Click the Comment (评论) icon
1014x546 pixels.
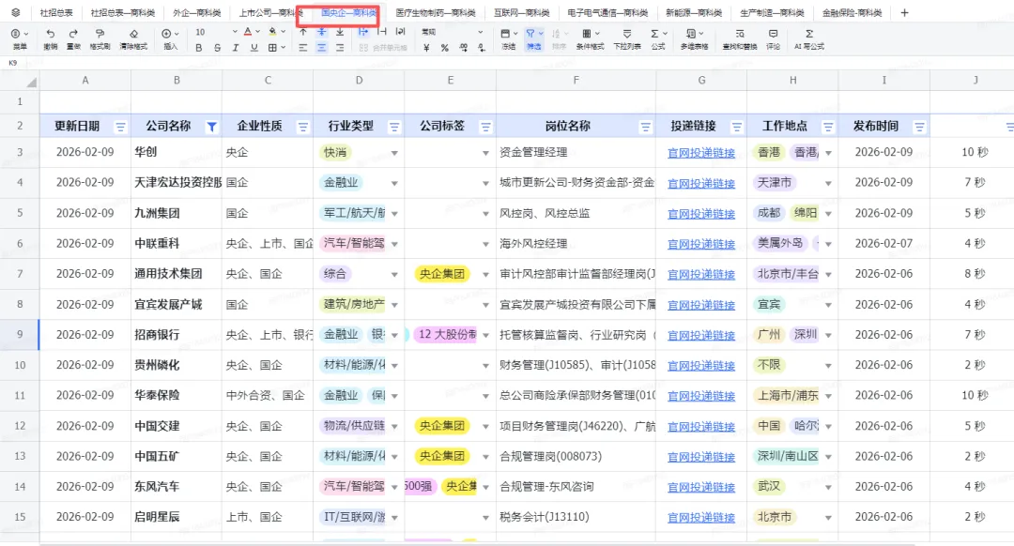773,34
